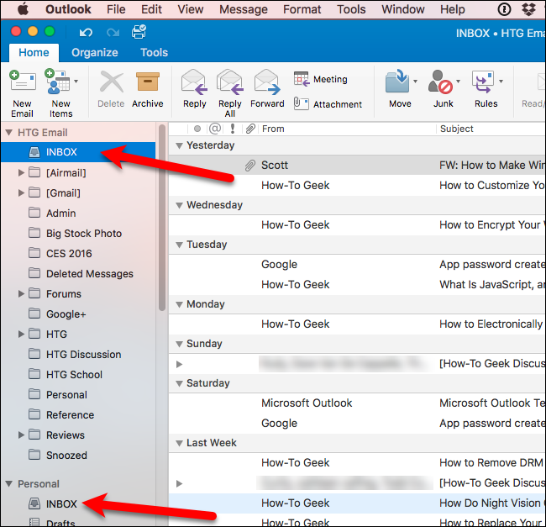Select the HTG Discussion folder

tap(83, 355)
